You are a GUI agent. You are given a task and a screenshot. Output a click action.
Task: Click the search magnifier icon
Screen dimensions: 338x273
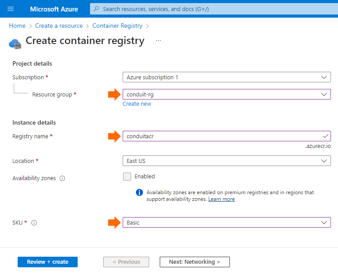(x=96, y=9)
